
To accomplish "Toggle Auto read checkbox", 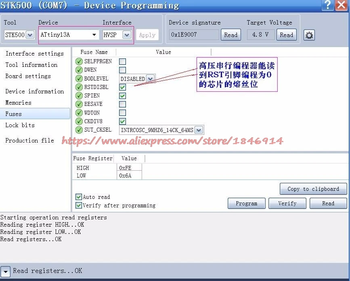I will [79, 197].
